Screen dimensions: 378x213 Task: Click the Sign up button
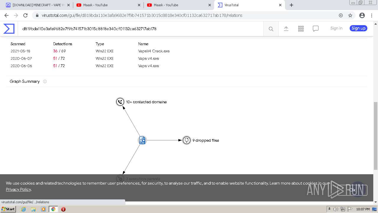pos(359,28)
